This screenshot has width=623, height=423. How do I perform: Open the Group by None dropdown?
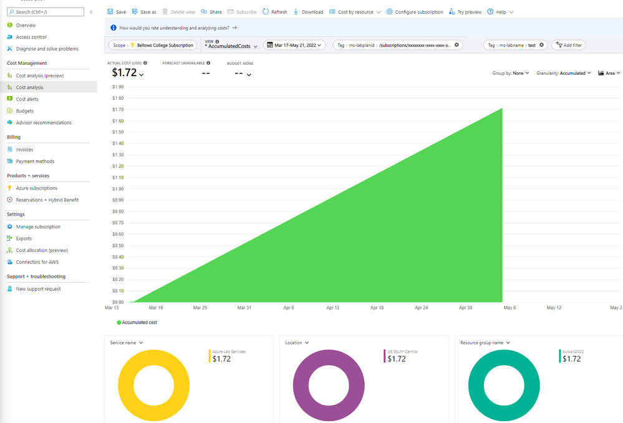click(511, 73)
